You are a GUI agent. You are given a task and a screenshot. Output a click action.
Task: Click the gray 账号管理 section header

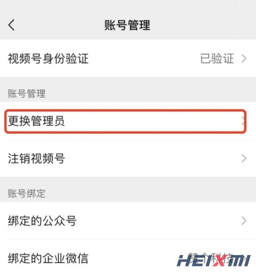click(x=27, y=93)
